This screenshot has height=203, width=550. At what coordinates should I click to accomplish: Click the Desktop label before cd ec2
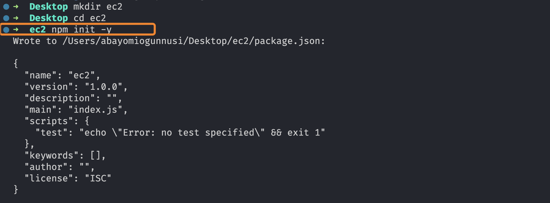[x=49, y=18]
